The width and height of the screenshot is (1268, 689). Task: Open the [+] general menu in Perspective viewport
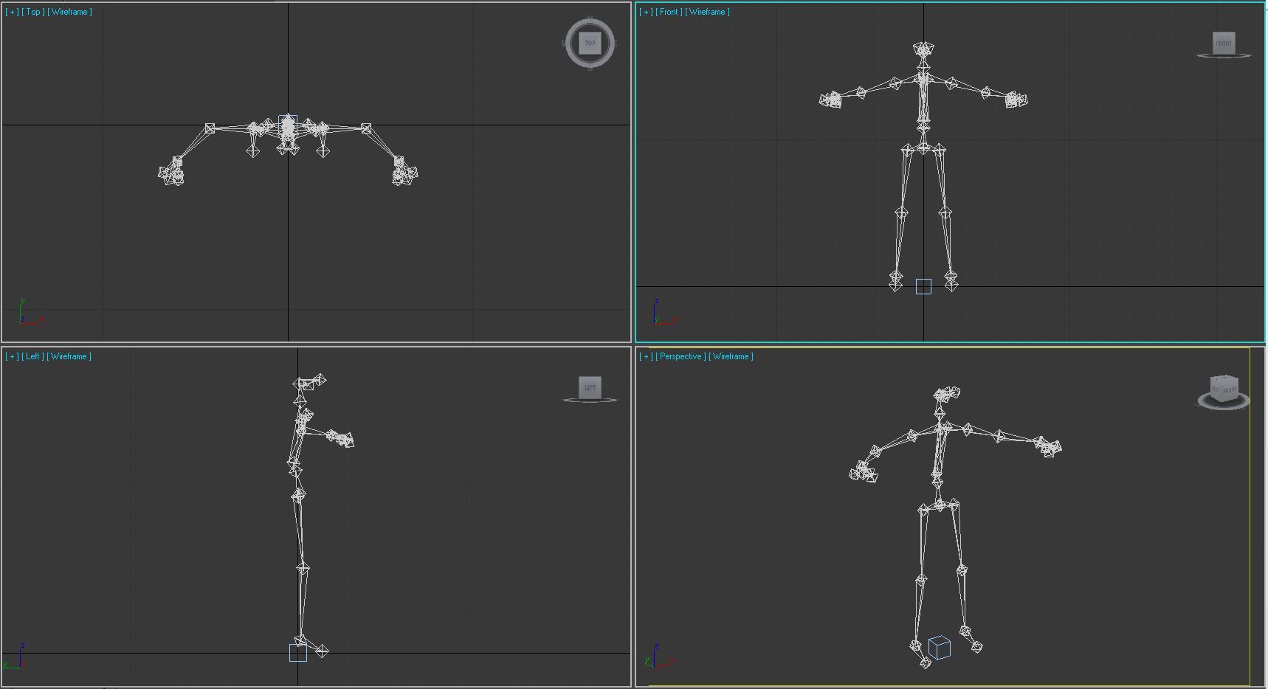point(647,356)
